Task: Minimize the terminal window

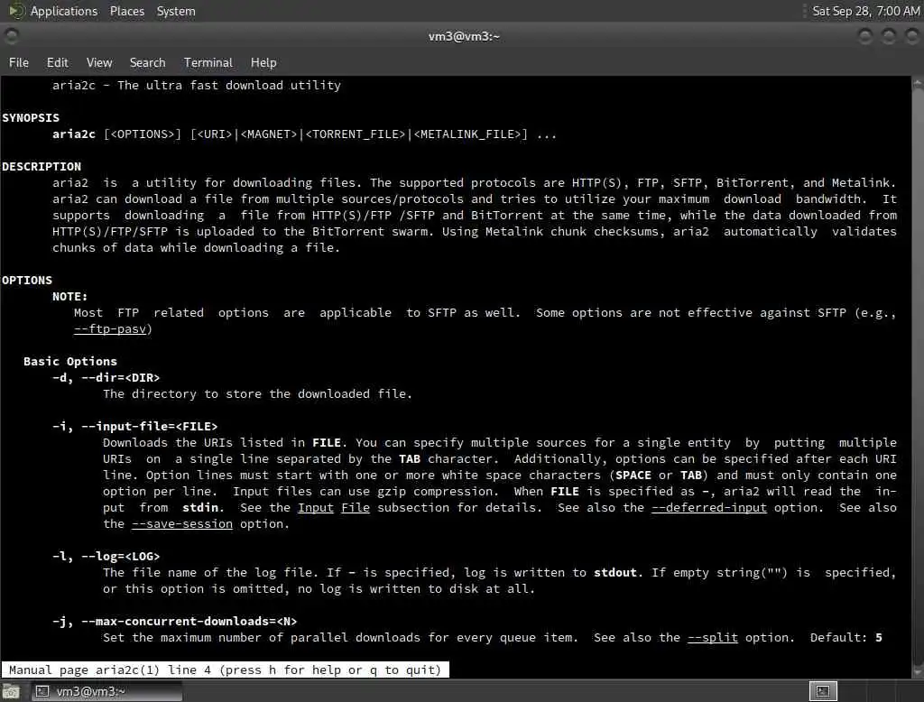Action: click(x=865, y=37)
